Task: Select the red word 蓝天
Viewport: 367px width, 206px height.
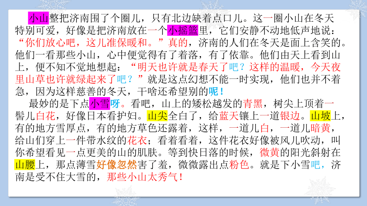Action: tap(228, 116)
